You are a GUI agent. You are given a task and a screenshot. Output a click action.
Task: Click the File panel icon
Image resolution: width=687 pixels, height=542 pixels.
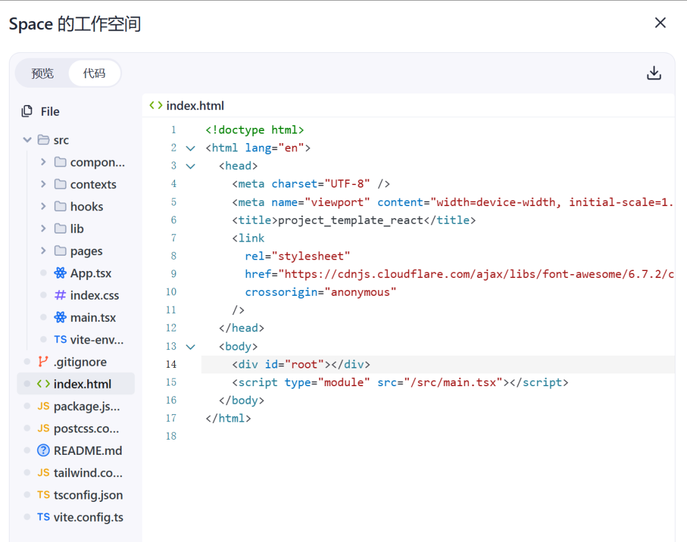(27, 111)
